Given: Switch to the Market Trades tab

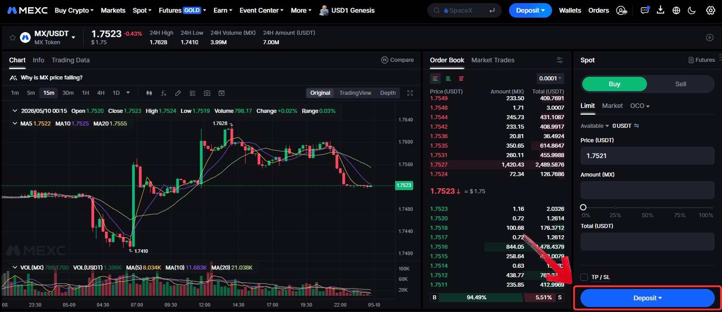Looking at the screenshot, I should tap(493, 60).
